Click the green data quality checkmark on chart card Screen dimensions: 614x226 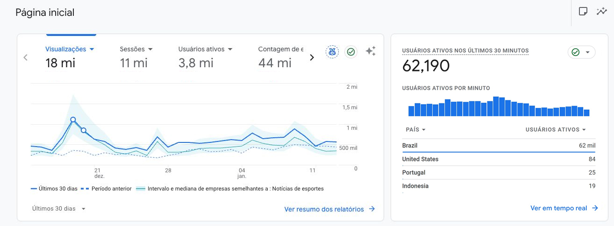click(x=351, y=52)
